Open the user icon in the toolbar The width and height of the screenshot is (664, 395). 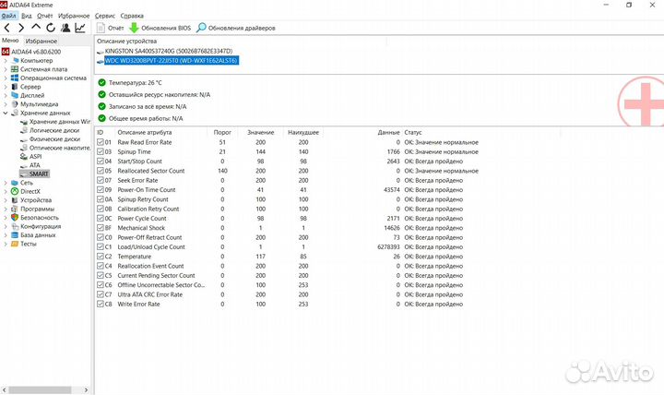[65, 28]
